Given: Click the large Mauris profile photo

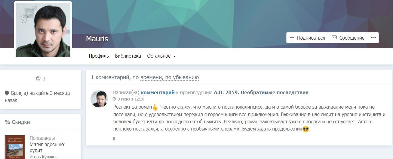Looking at the screenshot, I should coord(43,30).
